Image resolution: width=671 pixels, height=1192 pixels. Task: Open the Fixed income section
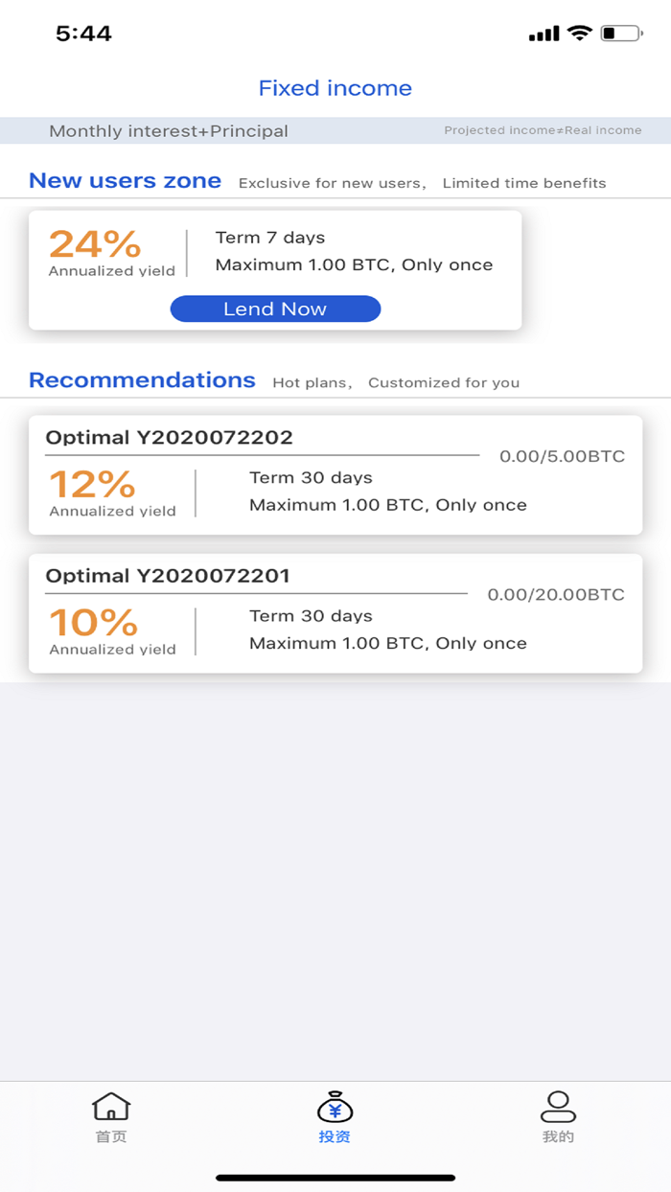pyautogui.click(x=335, y=88)
